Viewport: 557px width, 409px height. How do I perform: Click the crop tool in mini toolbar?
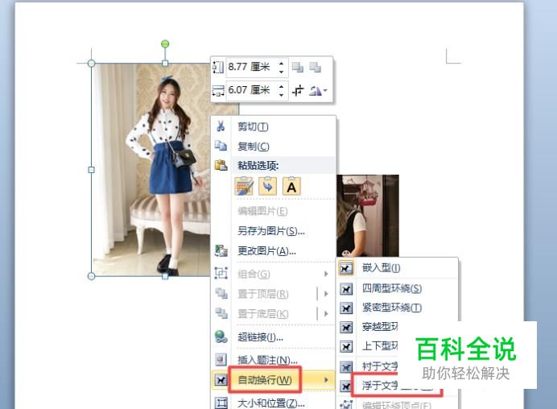298,91
